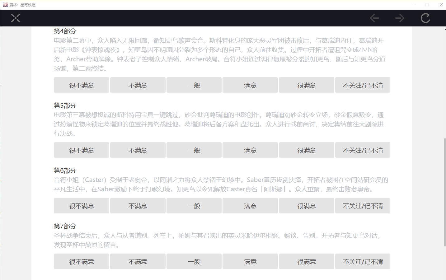Go back using the left arrow icon
The width and height of the screenshot is (446, 280).
point(374,18)
